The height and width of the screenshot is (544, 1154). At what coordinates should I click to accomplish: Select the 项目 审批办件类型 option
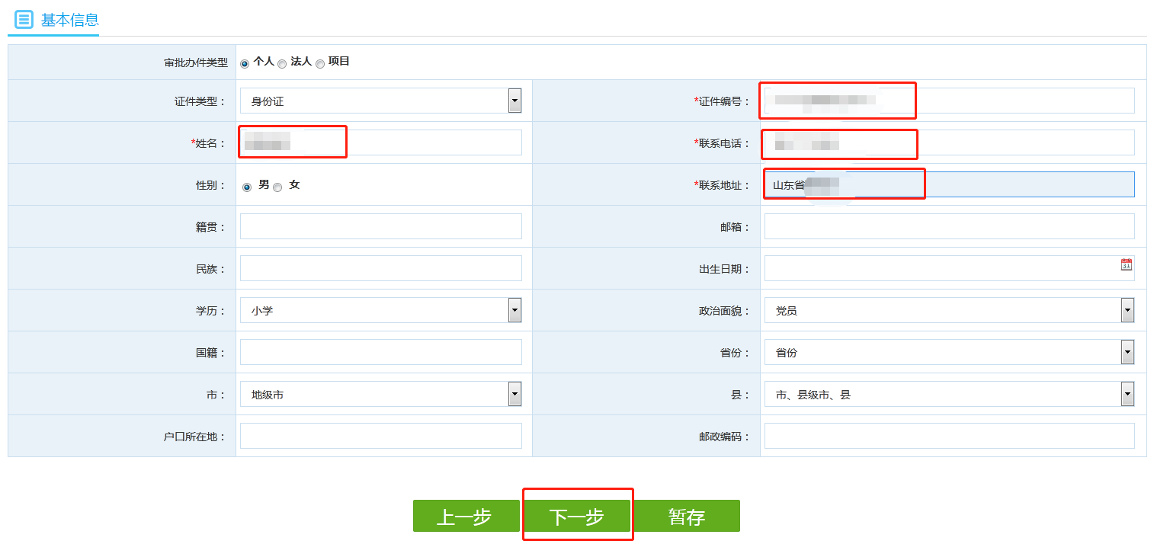click(319, 64)
